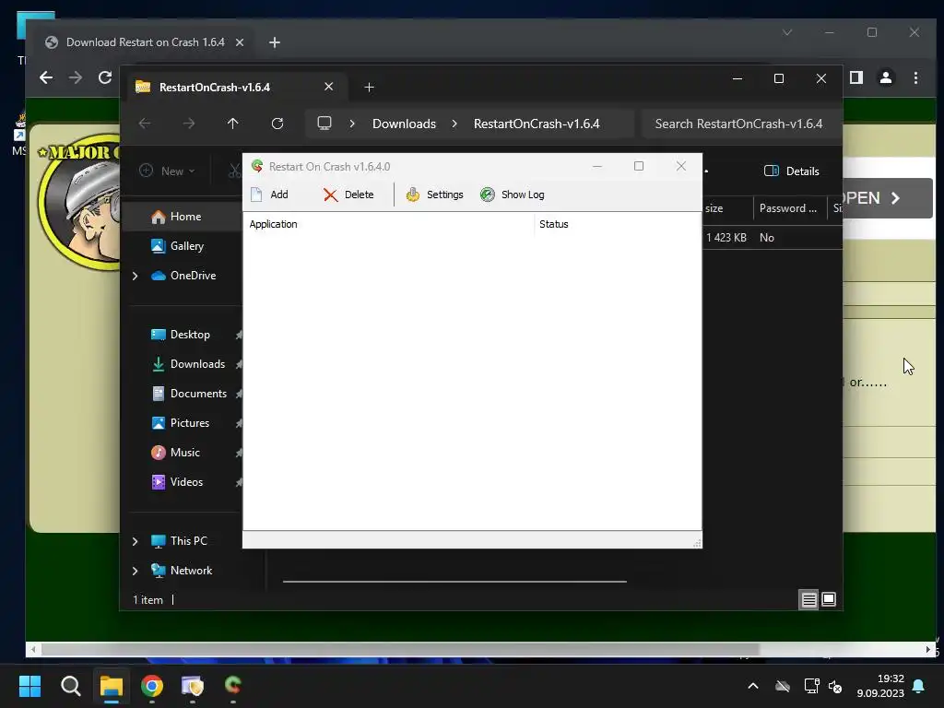
Task: Select Network in sidebar
Action: tap(182, 570)
